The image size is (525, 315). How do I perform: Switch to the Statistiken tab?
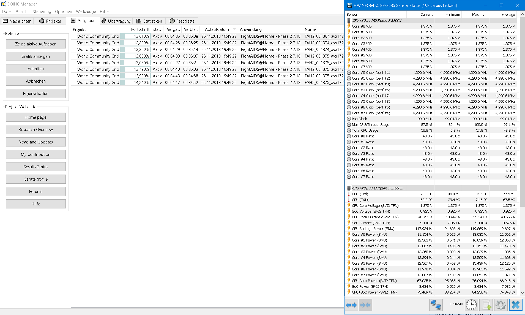coord(149,21)
